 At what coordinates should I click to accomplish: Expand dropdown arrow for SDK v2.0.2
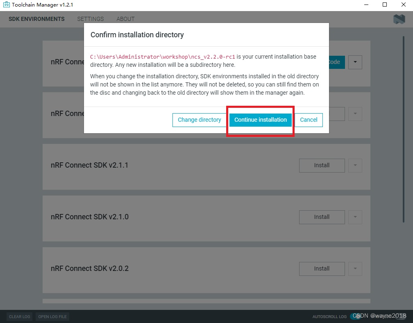tap(355, 269)
